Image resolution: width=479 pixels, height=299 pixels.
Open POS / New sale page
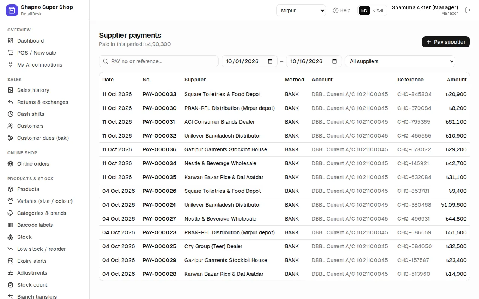pos(45,53)
